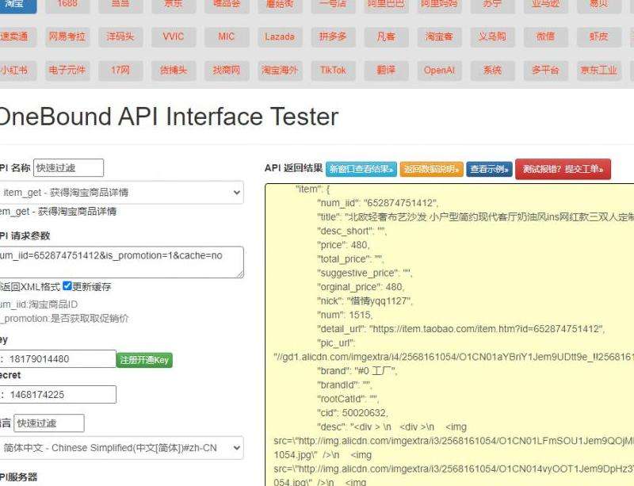Screen dimensions: 634x486
Task: Open 返回数据说明 documentation button
Action: pos(431,169)
